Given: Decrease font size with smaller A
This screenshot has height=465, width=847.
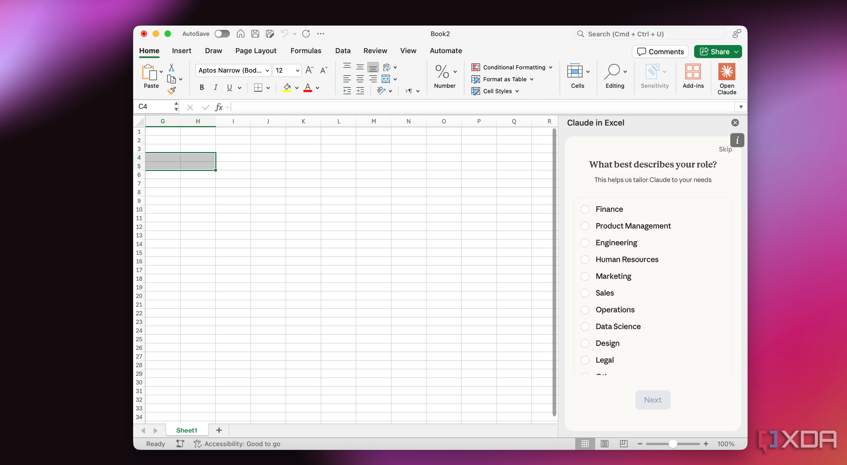Looking at the screenshot, I should click(x=324, y=70).
